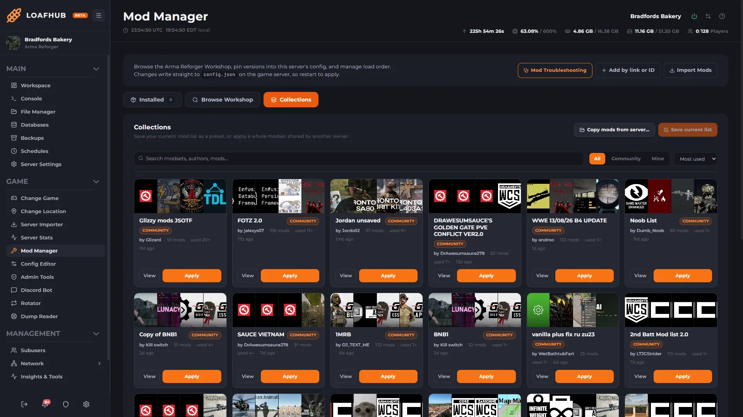743x417 pixels.
Task: Click the Glizzy mods JSOTF thumbnail strip
Action: tap(180, 196)
